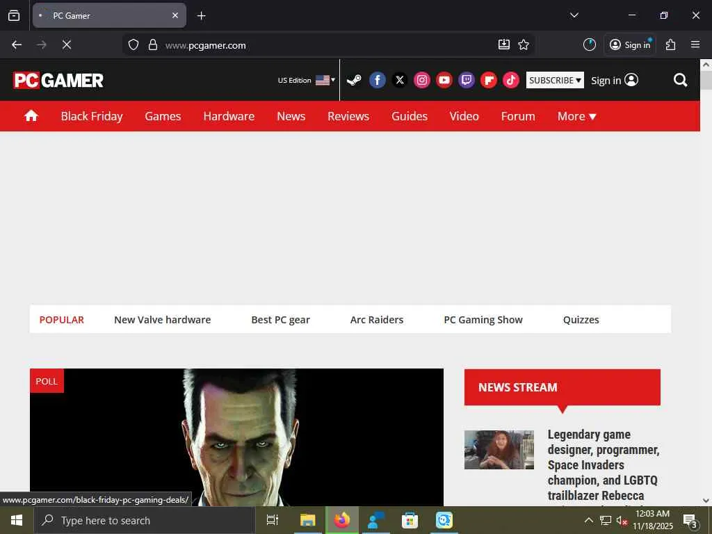This screenshot has width=712, height=534.
Task: Click the PC Gamer logo
Action: coord(58,81)
